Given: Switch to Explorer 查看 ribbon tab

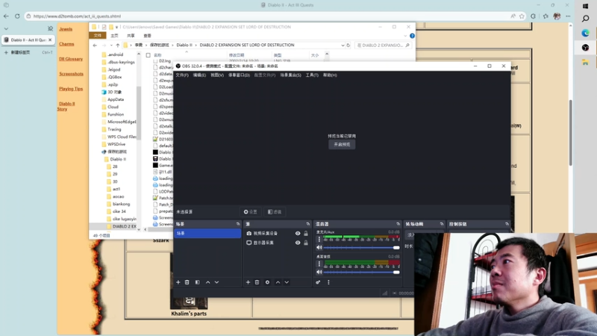Looking at the screenshot, I should (147, 36).
